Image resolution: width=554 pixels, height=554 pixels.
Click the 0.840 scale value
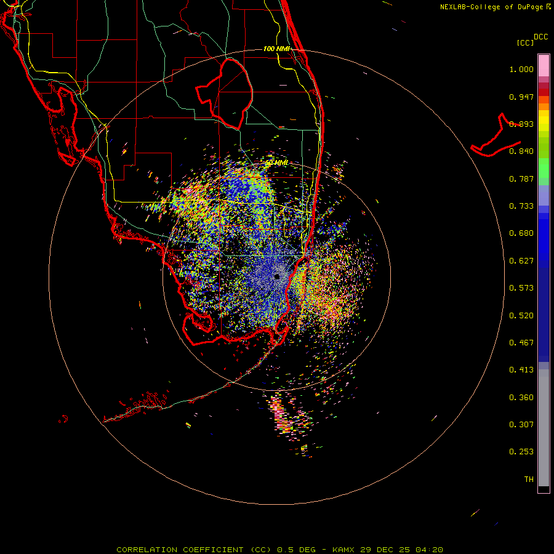[521, 151]
